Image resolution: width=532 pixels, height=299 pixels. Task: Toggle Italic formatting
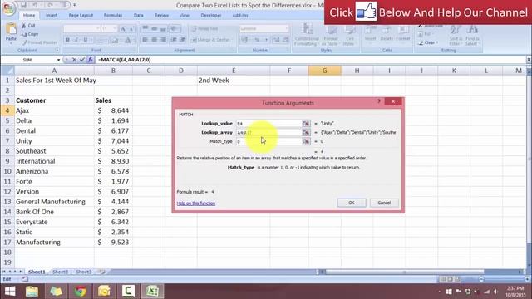76,40
